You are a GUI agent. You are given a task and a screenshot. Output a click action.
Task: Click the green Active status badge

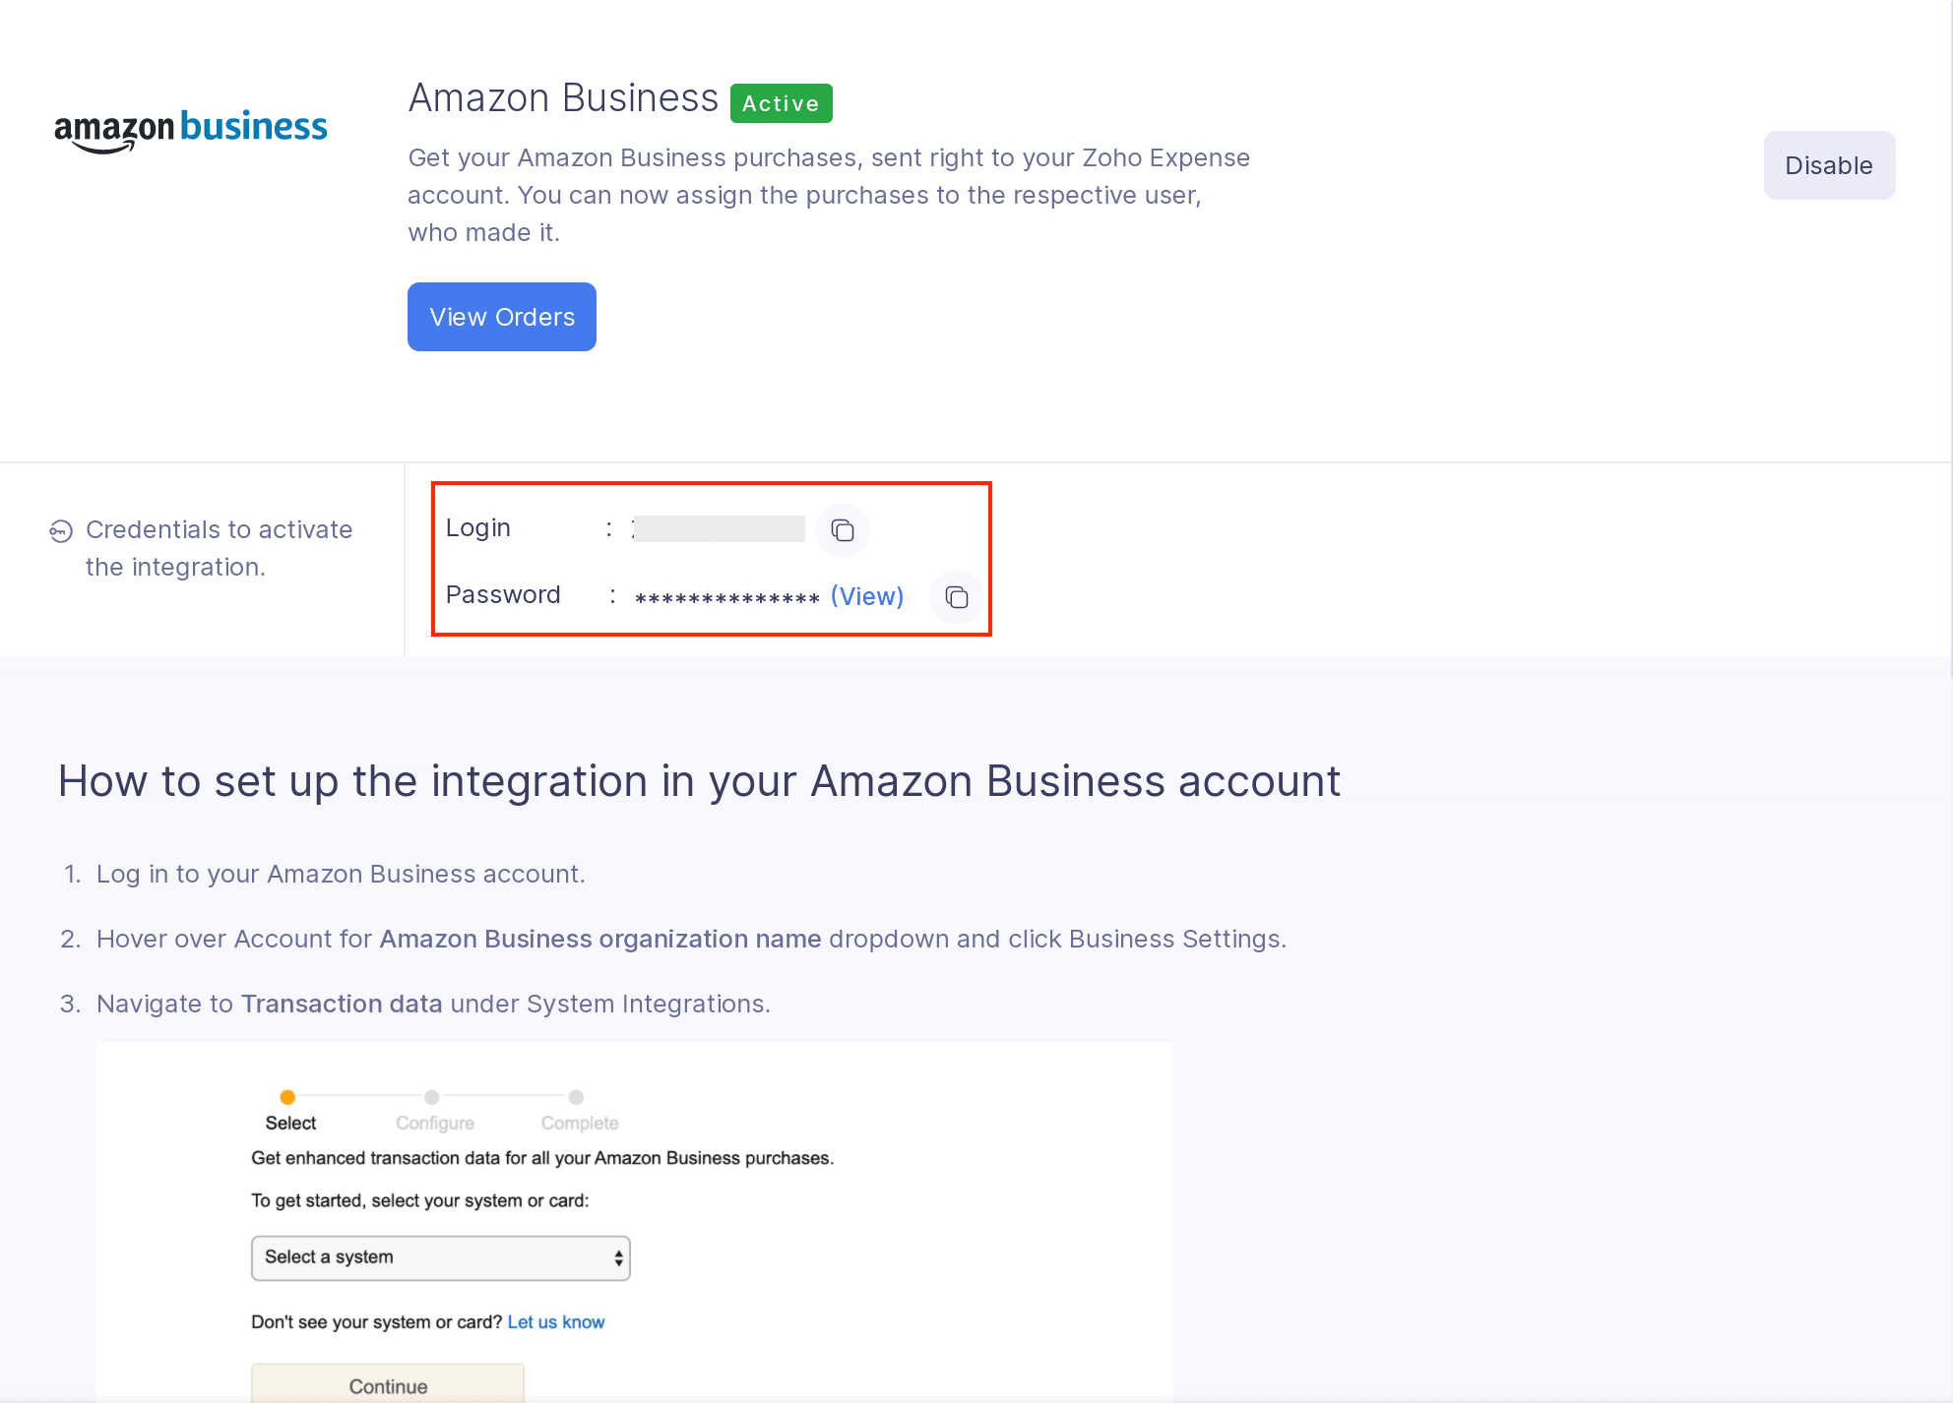[x=781, y=103]
